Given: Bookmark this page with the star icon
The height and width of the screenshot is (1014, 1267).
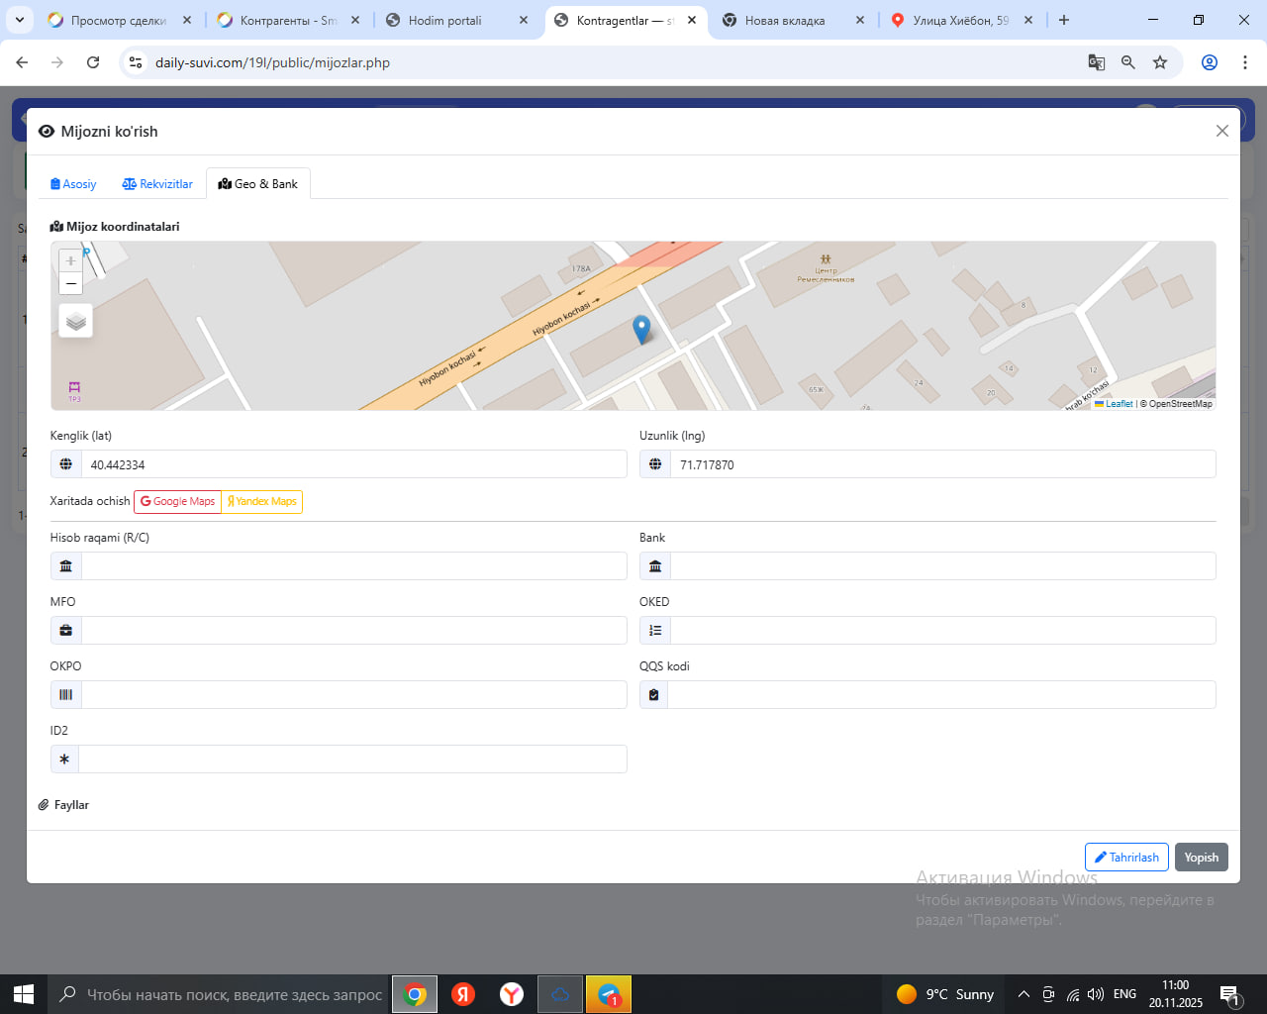Looking at the screenshot, I should pyautogui.click(x=1160, y=62).
